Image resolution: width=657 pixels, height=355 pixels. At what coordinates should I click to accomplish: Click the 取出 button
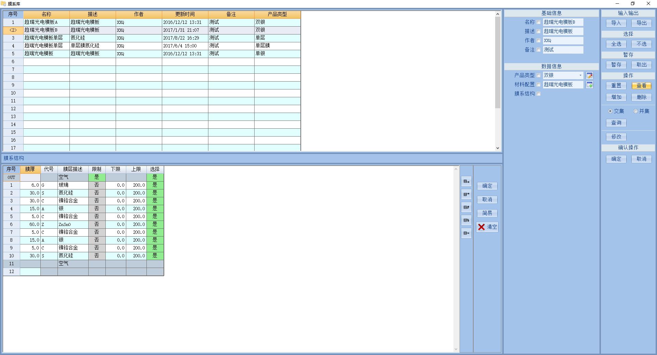642,65
